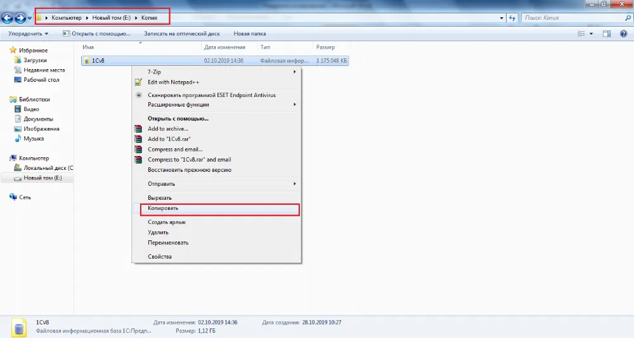Click the WinRAR icon beside Add to archive
634x338 pixels.
[x=138, y=129]
